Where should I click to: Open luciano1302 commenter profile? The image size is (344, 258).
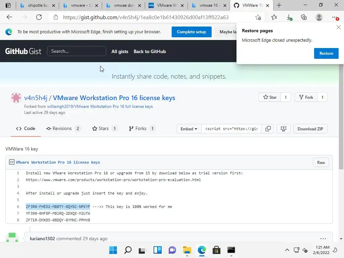42,239
